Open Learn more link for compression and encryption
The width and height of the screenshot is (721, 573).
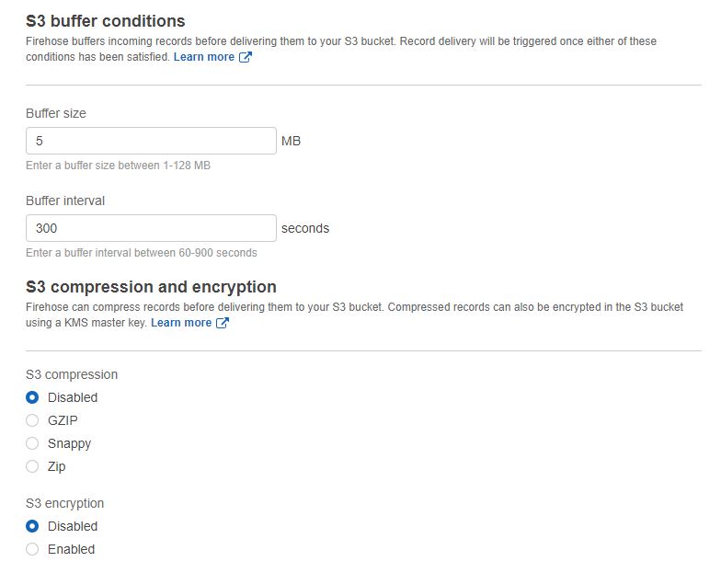pyautogui.click(x=181, y=323)
